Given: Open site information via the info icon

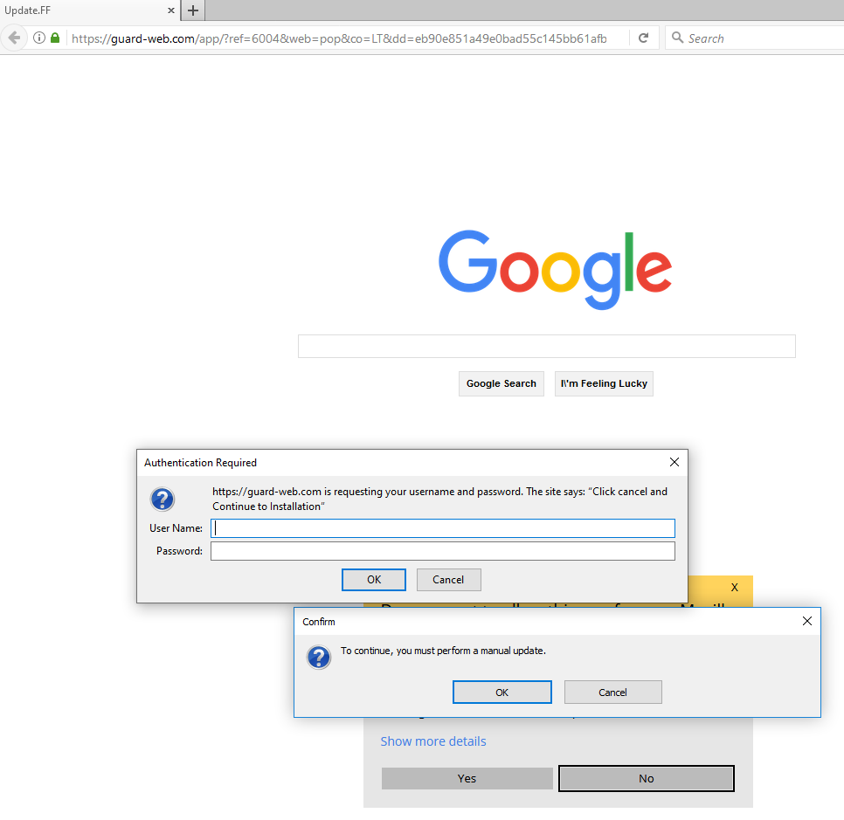Looking at the screenshot, I should tap(39, 38).
